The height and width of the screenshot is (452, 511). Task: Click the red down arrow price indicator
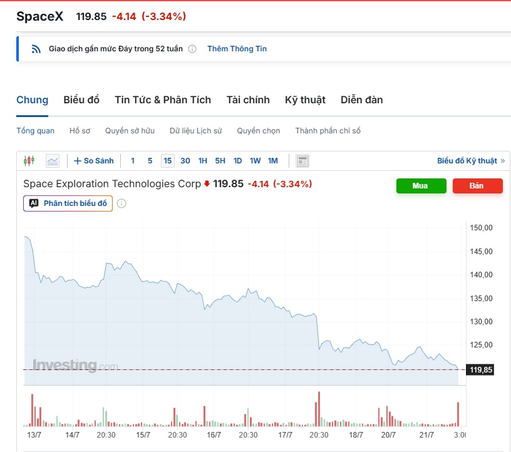207,184
